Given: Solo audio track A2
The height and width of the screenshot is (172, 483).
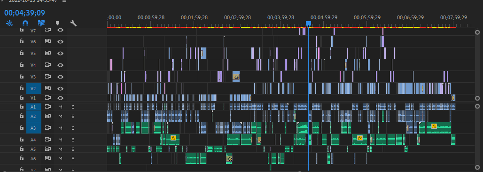Looking at the screenshot, I should (x=73, y=116).
